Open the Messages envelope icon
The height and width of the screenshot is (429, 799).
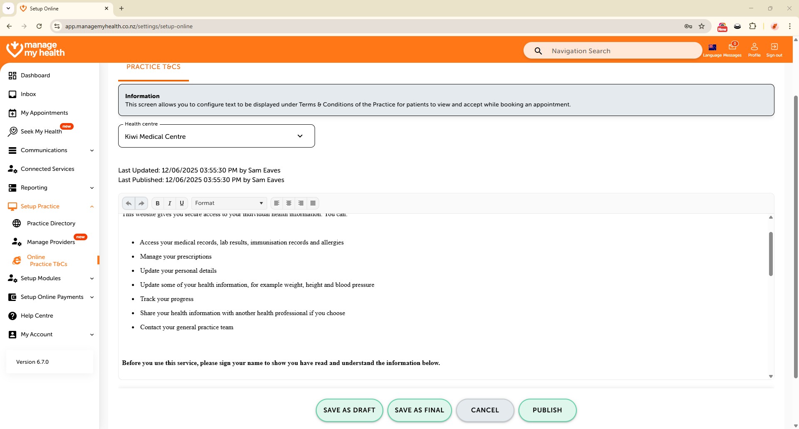point(732,47)
